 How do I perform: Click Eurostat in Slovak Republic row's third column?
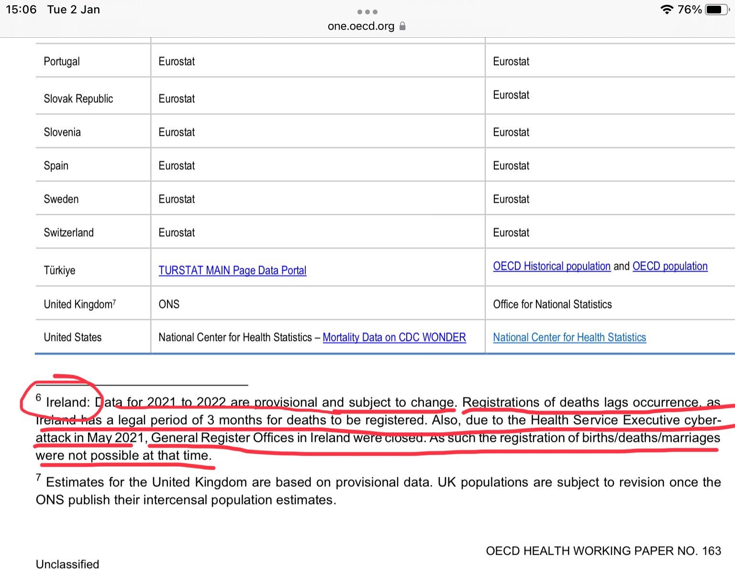click(511, 95)
